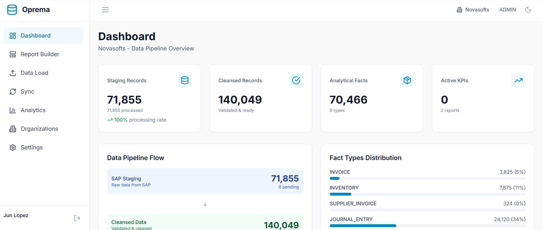
Task: Click the Data Load upload icon
Action: coord(13,73)
